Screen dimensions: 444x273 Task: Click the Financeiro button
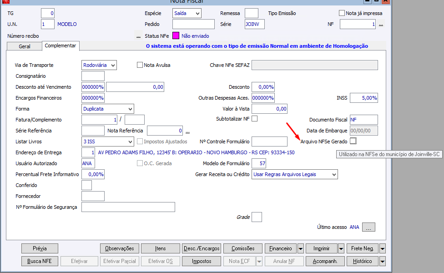pos(281,248)
